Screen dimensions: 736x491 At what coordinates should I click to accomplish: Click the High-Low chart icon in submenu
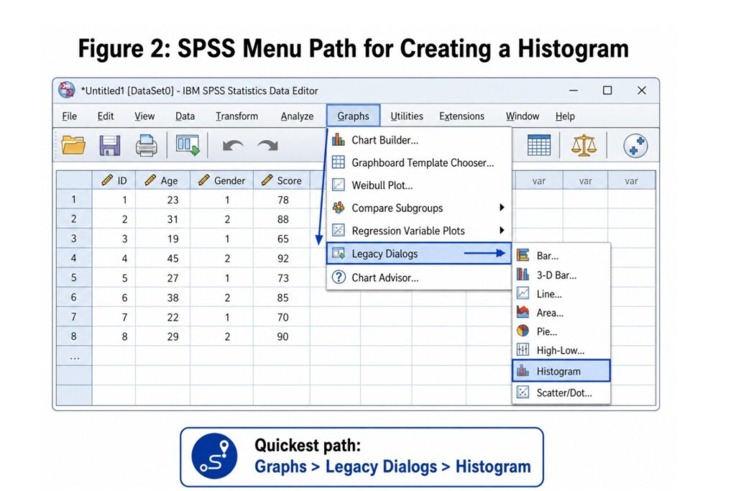point(523,349)
